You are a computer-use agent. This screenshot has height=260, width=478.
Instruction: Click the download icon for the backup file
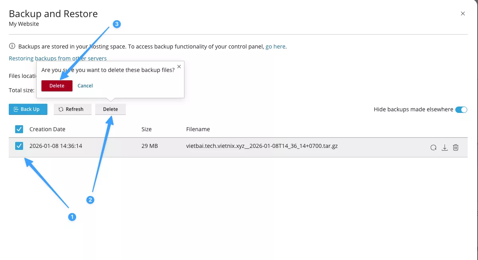point(445,147)
